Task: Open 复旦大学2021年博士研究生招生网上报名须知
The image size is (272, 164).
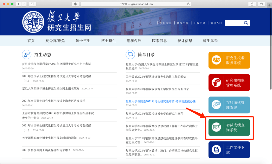Action: tap(51, 88)
